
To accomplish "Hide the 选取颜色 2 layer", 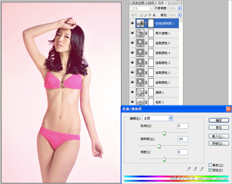I will click(132, 72).
